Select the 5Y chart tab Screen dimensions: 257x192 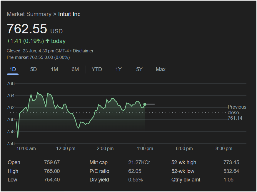click(x=139, y=69)
